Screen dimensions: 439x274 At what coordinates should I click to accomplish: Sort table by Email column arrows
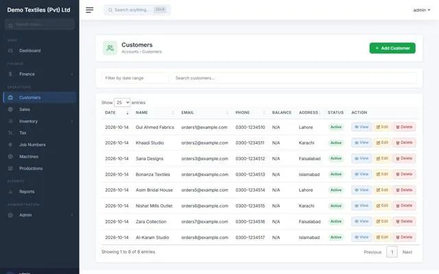[x=227, y=112]
